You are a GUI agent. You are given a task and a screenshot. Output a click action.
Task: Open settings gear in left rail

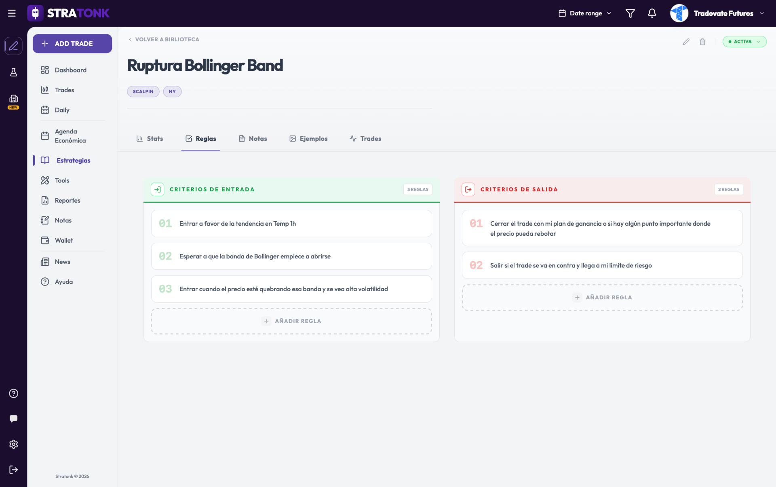(13, 444)
